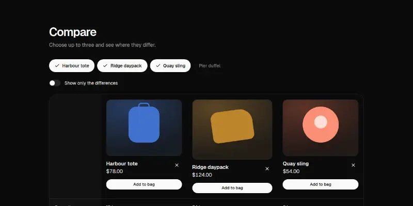The height and width of the screenshot is (206, 413).
Task: Add Ridge daypack to bag
Action: click(232, 188)
